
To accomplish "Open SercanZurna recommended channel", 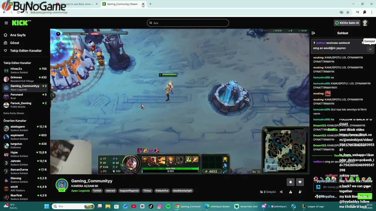I will point(25,171).
